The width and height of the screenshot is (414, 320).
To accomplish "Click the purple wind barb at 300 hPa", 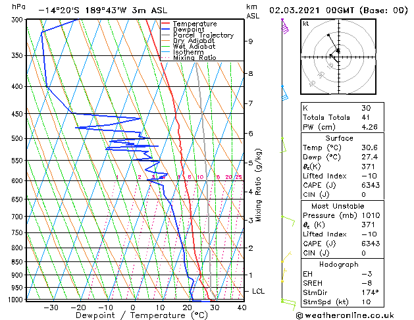I will pos(285,26).
